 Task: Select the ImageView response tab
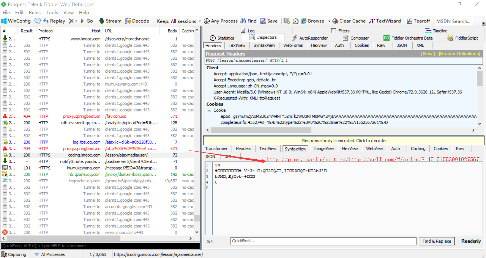point(324,149)
